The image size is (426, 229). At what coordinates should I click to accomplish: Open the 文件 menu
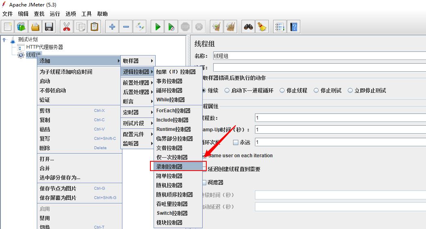8,14
